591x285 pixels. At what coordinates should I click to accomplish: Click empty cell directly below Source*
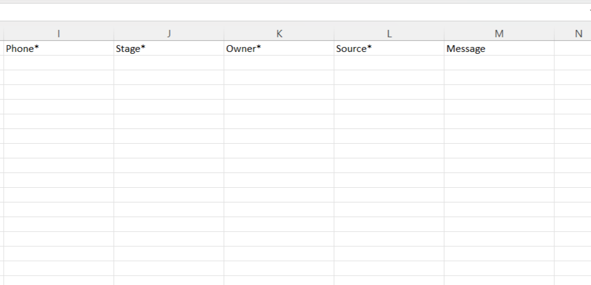[x=389, y=63]
